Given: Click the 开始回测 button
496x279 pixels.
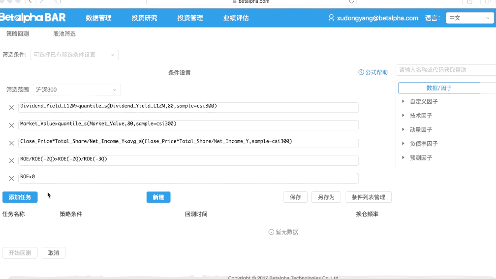Looking at the screenshot, I should pyautogui.click(x=20, y=253).
